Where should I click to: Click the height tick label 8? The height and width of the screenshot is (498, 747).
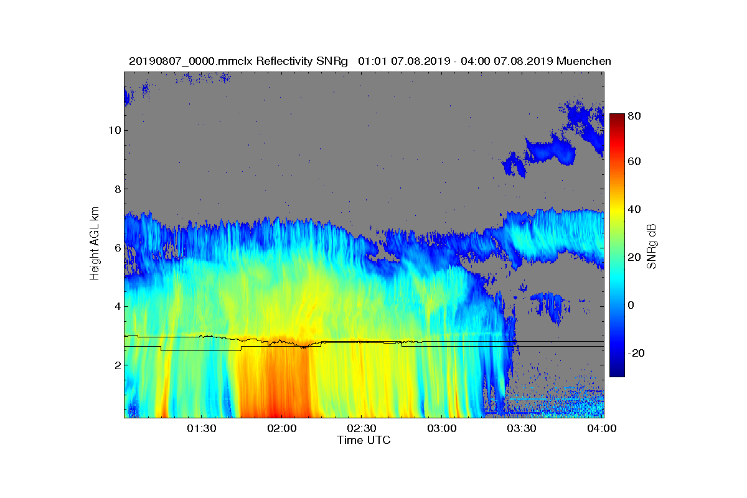coord(117,189)
